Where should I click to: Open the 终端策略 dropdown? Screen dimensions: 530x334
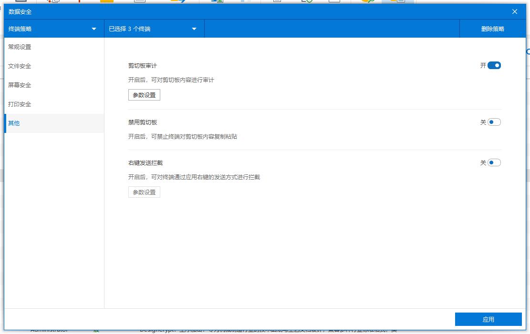(x=54, y=29)
